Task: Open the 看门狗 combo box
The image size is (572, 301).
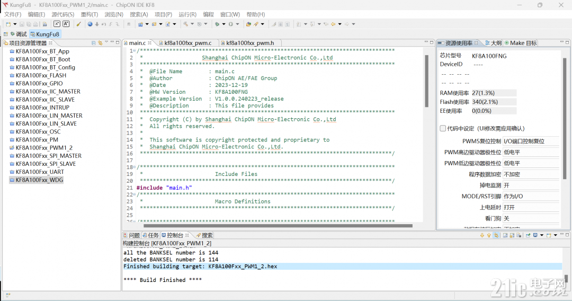Action: [x=531, y=218]
